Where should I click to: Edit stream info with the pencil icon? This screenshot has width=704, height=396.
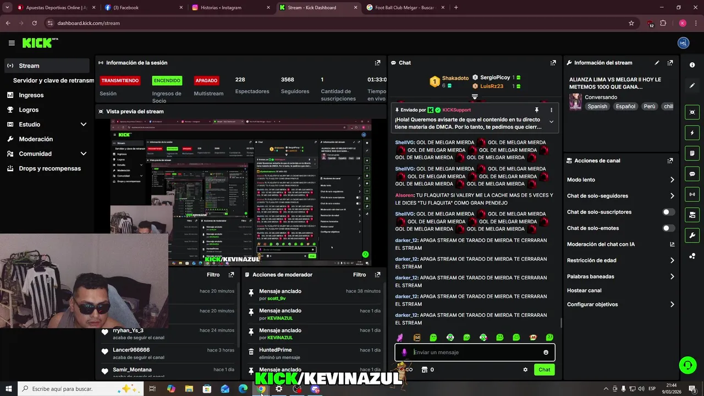tap(657, 63)
